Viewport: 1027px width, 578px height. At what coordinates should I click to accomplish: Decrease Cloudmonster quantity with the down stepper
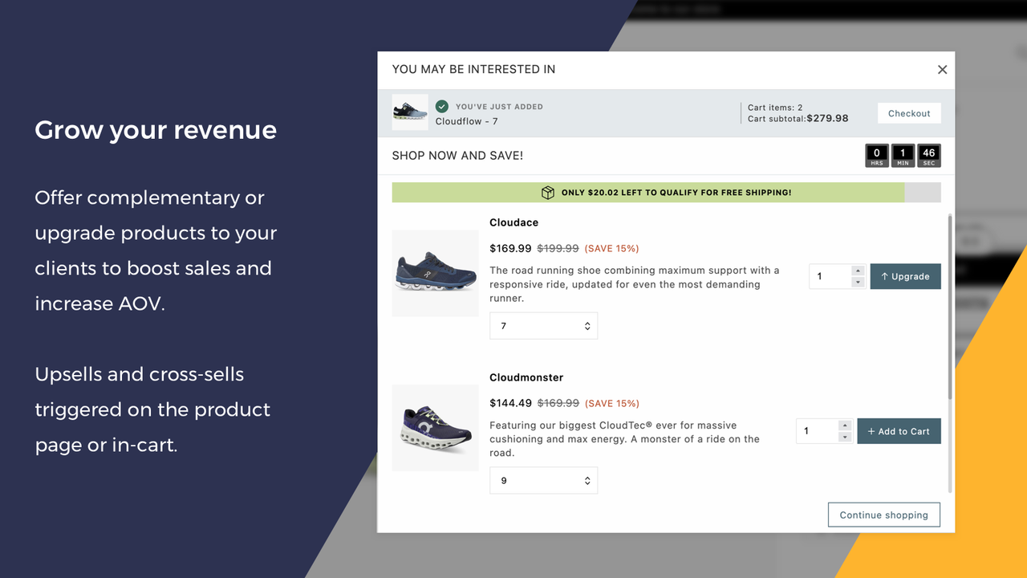(844, 436)
